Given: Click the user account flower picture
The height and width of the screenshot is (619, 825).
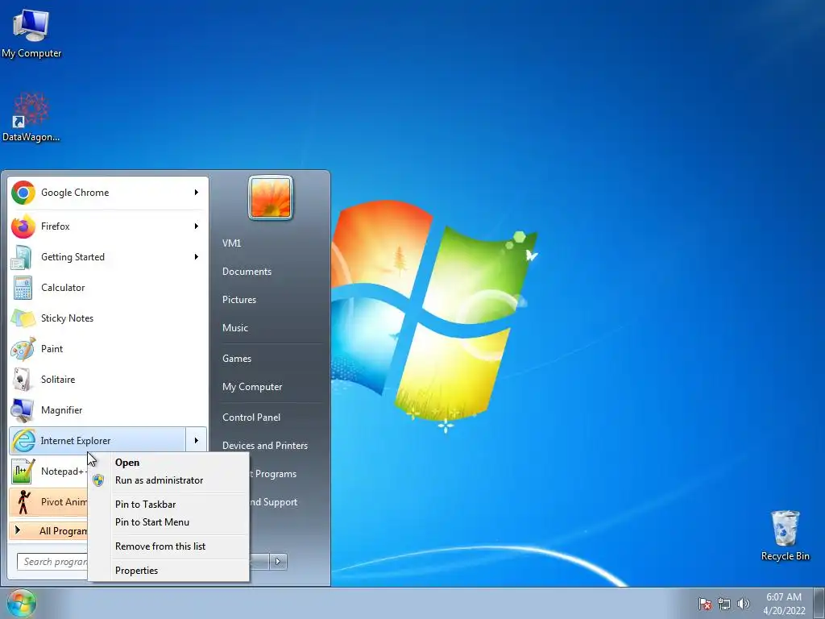Looking at the screenshot, I should [x=271, y=197].
